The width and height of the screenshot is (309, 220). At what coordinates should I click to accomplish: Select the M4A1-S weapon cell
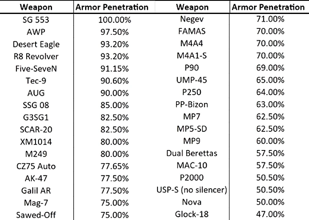coord(192,56)
